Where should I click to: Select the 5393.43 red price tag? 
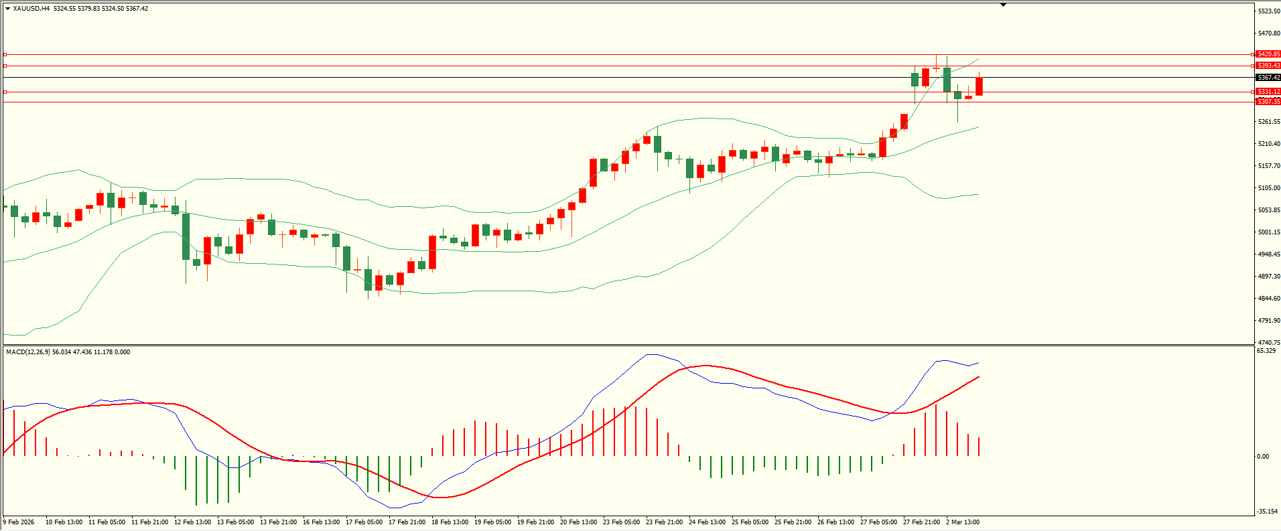tap(1268, 66)
